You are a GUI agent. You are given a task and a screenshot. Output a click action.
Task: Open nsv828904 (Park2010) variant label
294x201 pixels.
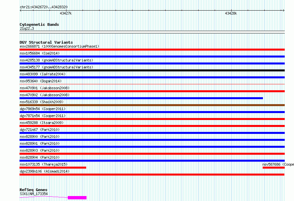40,157
